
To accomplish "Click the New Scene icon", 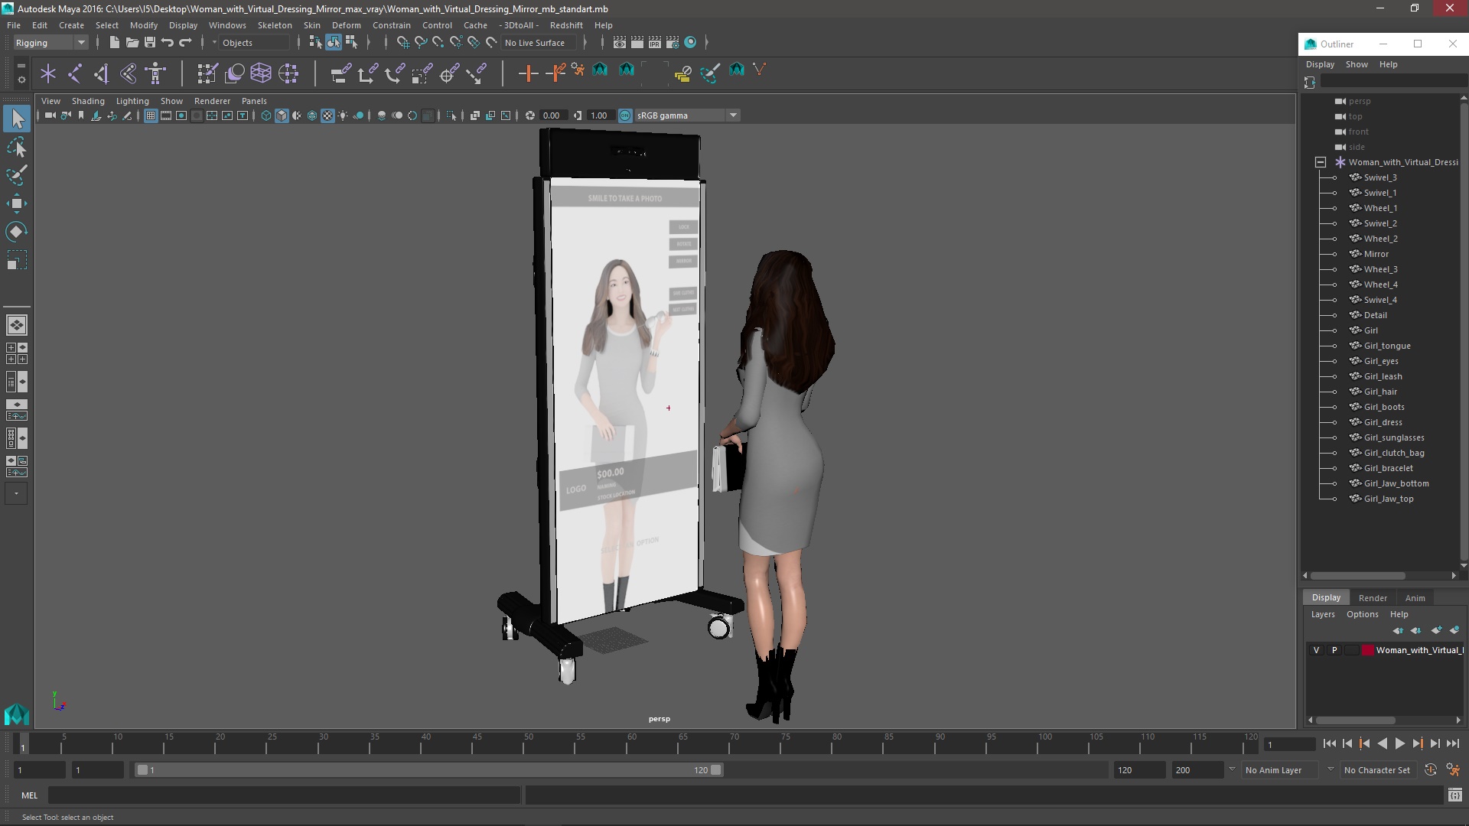I will tap(114, 43).
